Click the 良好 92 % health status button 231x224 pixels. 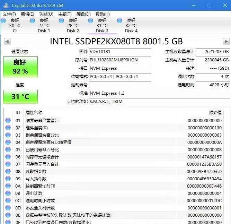coord(20,67)
